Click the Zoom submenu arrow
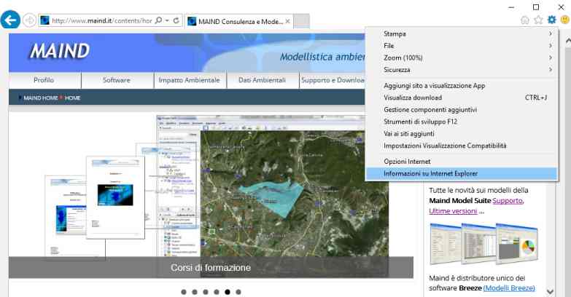This screenshot has width=571, height=297. coord(551,58)
